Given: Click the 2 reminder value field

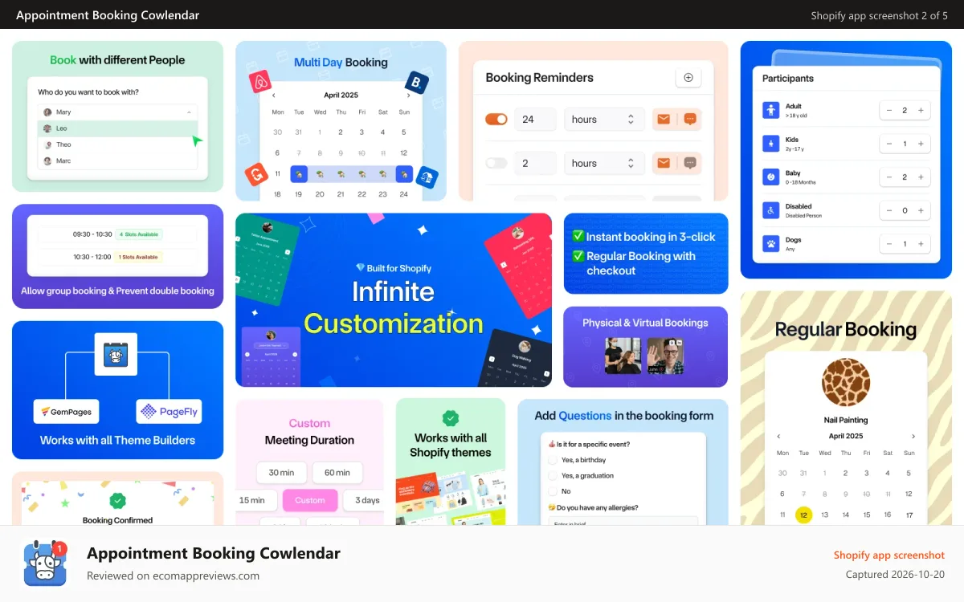Looking at the screenshot, I should point(535,163).
